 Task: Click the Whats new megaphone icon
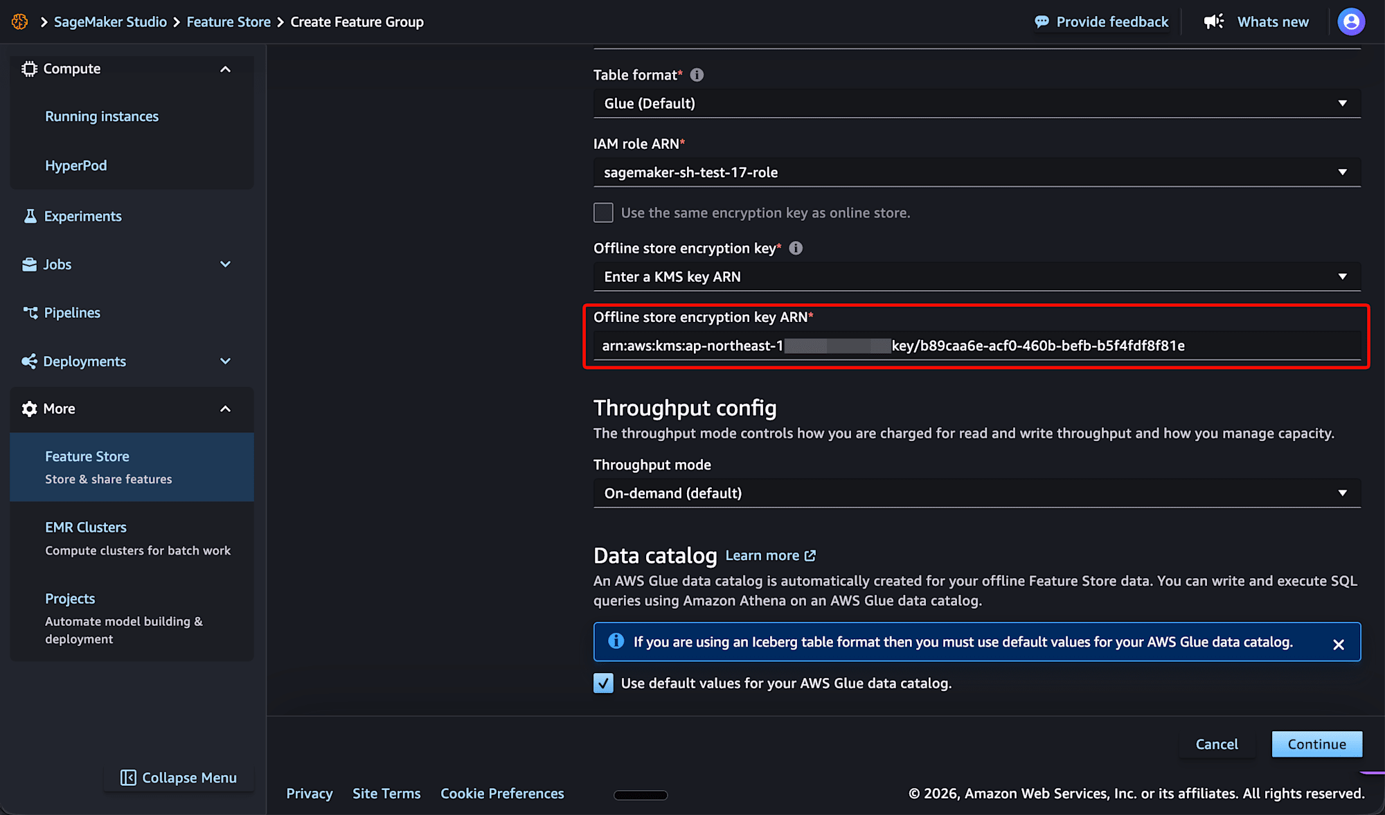pos(1214,21)
